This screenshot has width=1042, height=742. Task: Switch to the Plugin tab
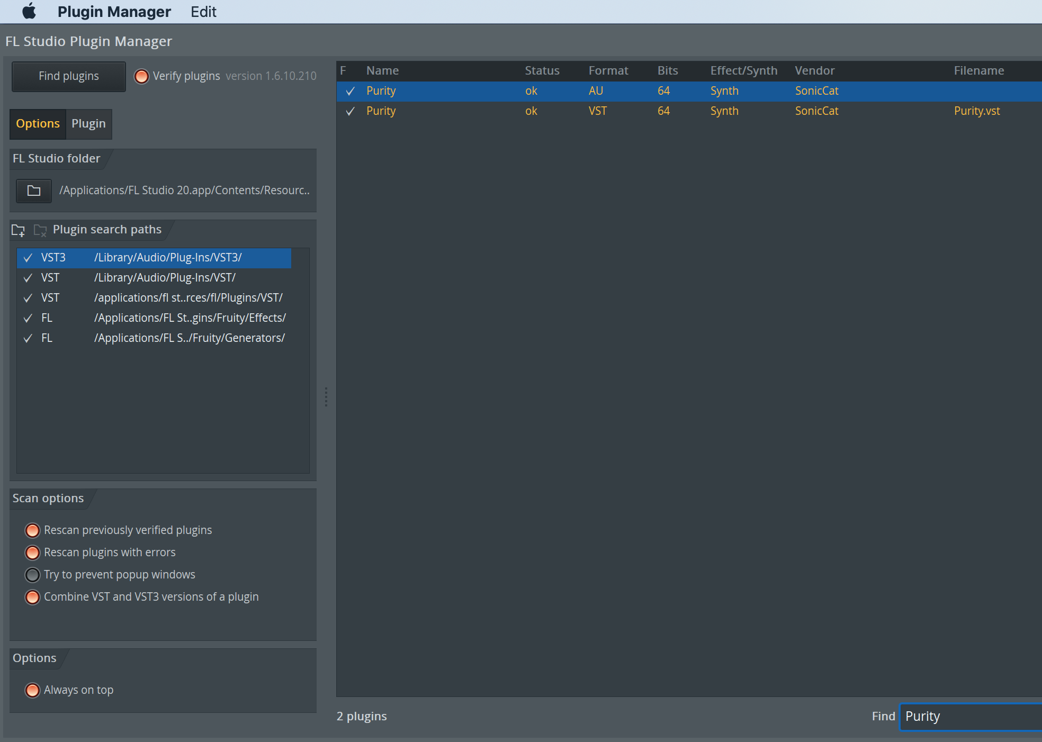pos(88,124)
